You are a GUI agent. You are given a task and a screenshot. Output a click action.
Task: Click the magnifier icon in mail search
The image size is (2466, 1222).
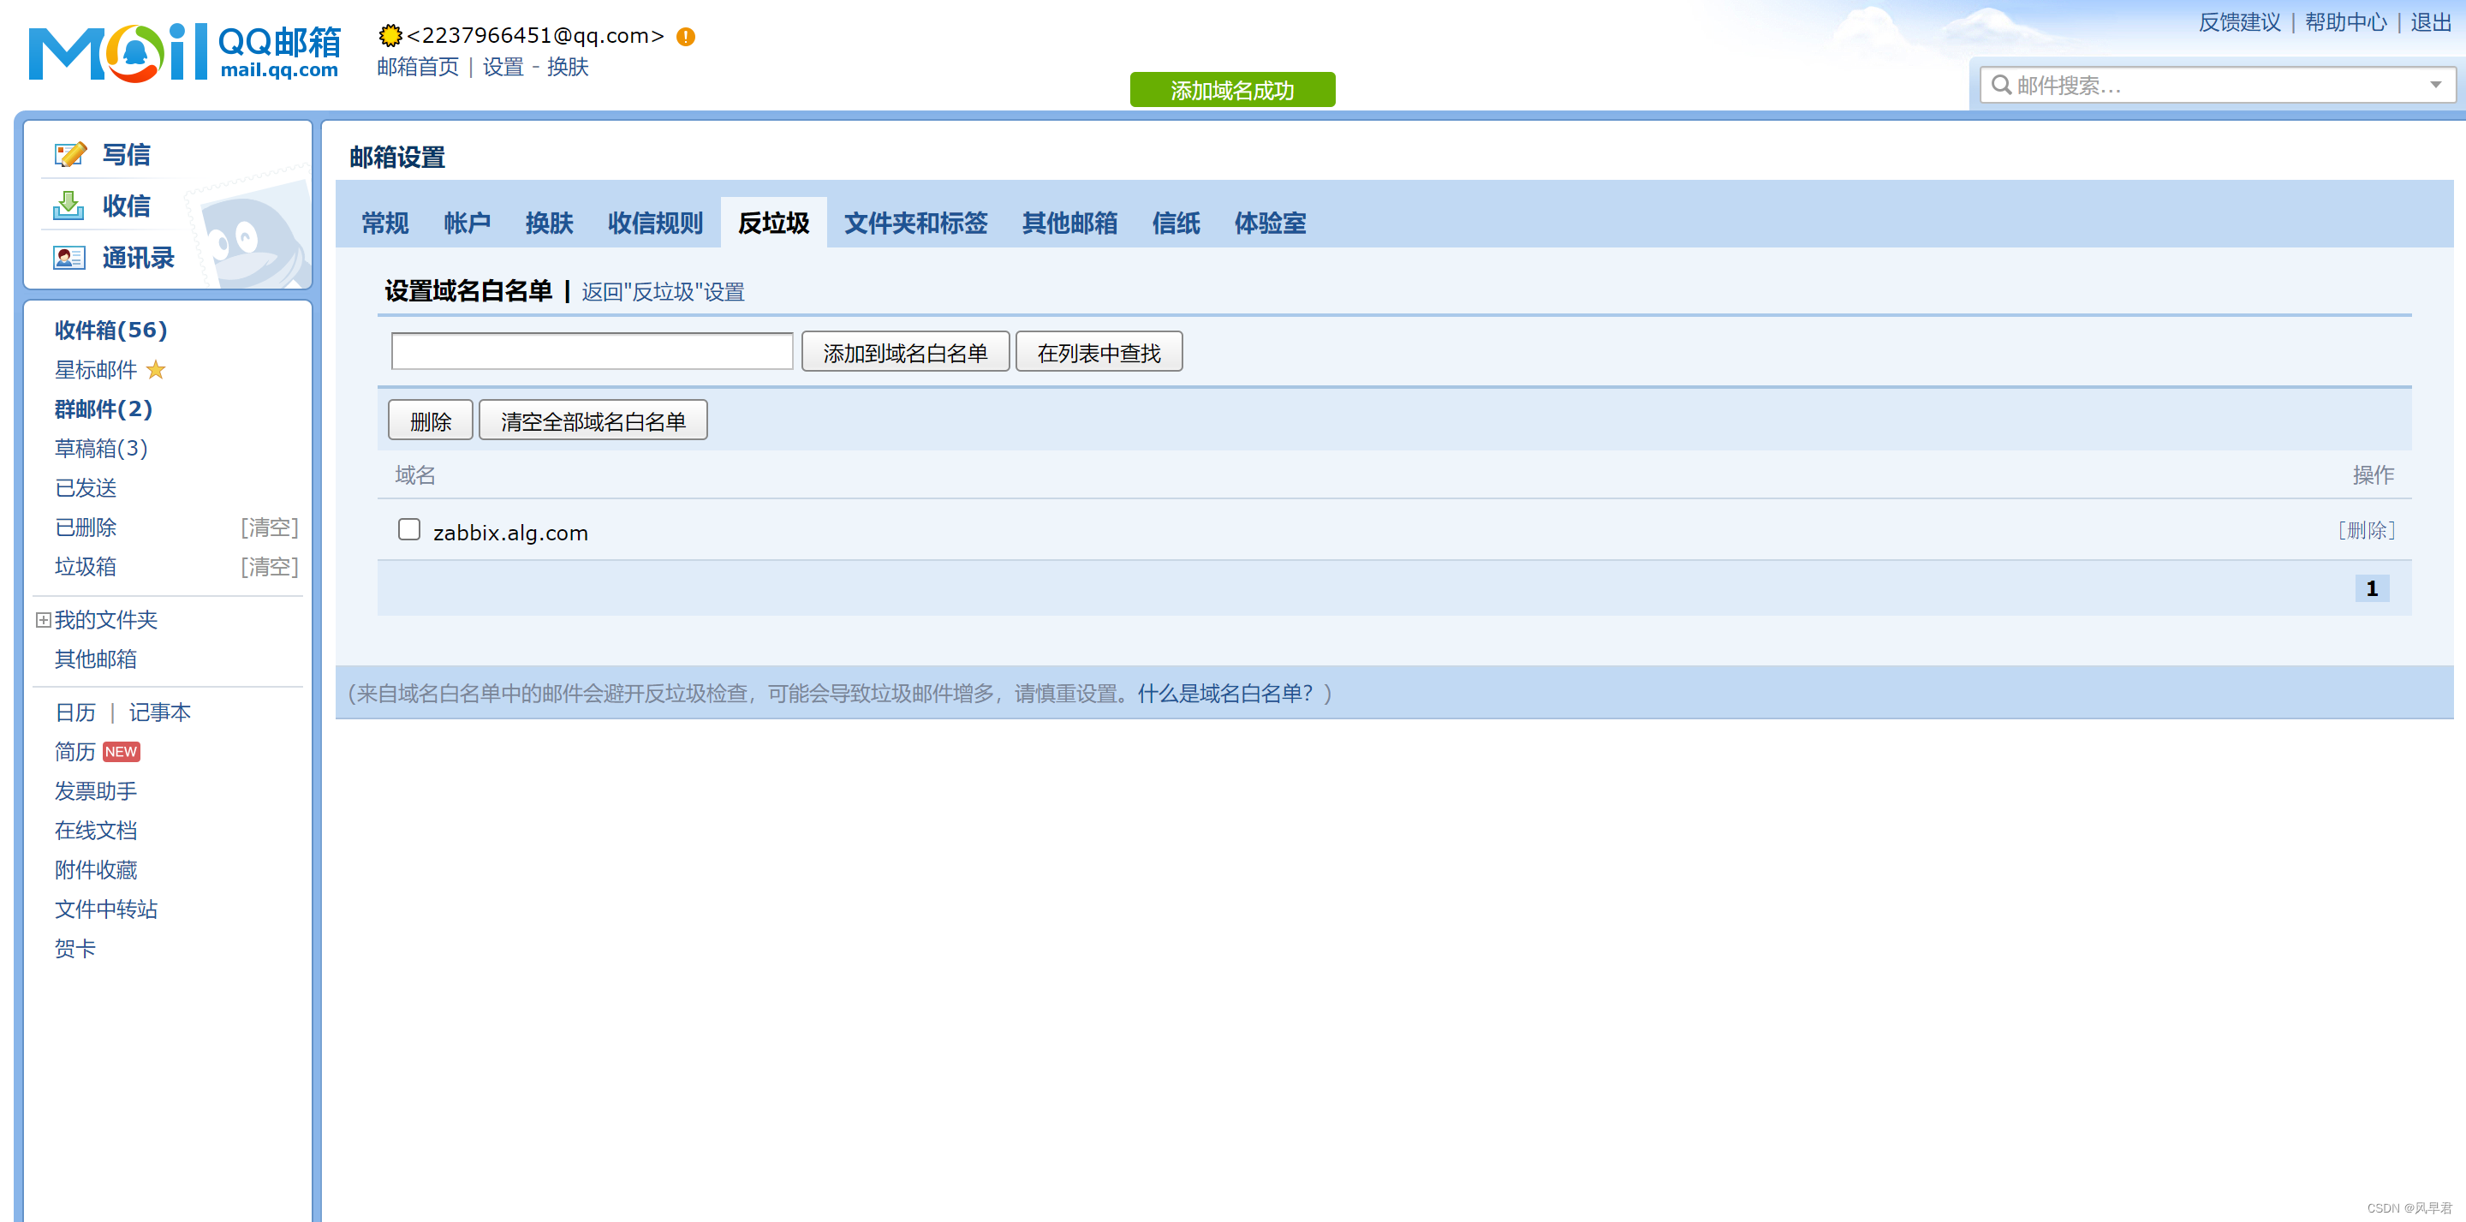(2001, 86)
